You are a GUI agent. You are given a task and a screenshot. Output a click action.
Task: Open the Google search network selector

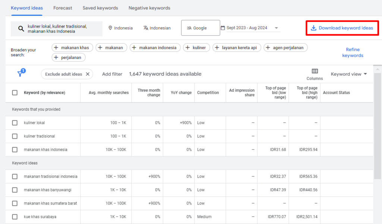[x=200, y=28]
